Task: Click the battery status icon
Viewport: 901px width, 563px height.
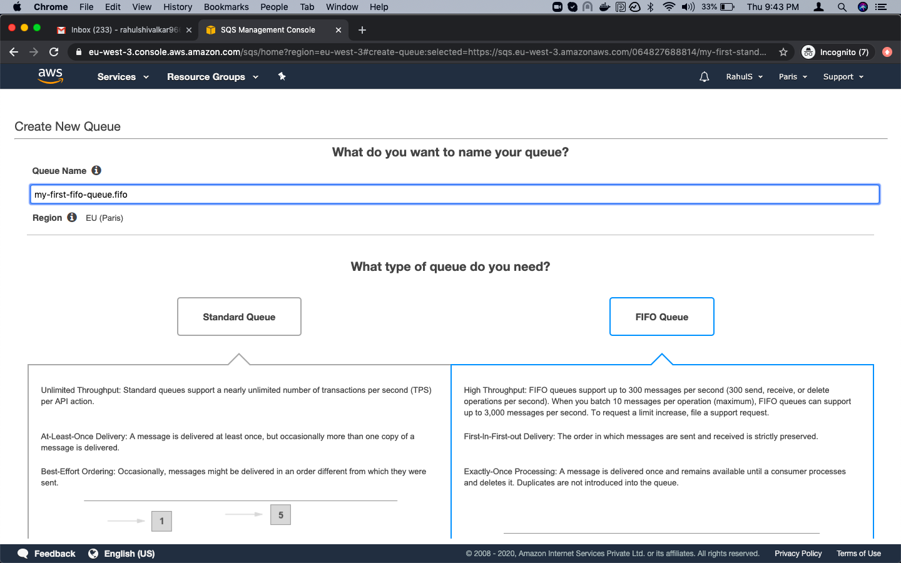Action: (x=727, y=7)
